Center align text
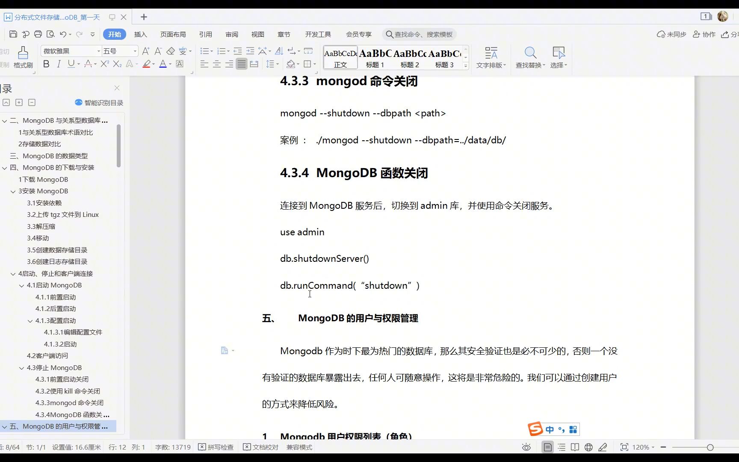 (x=217, y=64)
